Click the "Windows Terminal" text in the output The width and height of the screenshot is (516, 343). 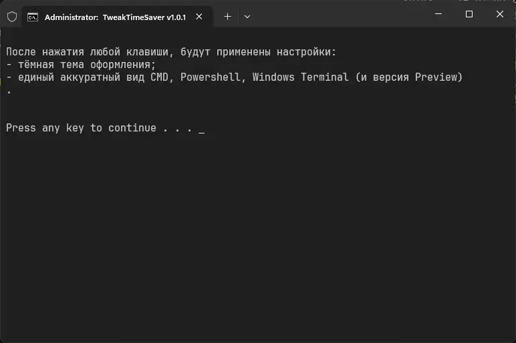[300, 77]
